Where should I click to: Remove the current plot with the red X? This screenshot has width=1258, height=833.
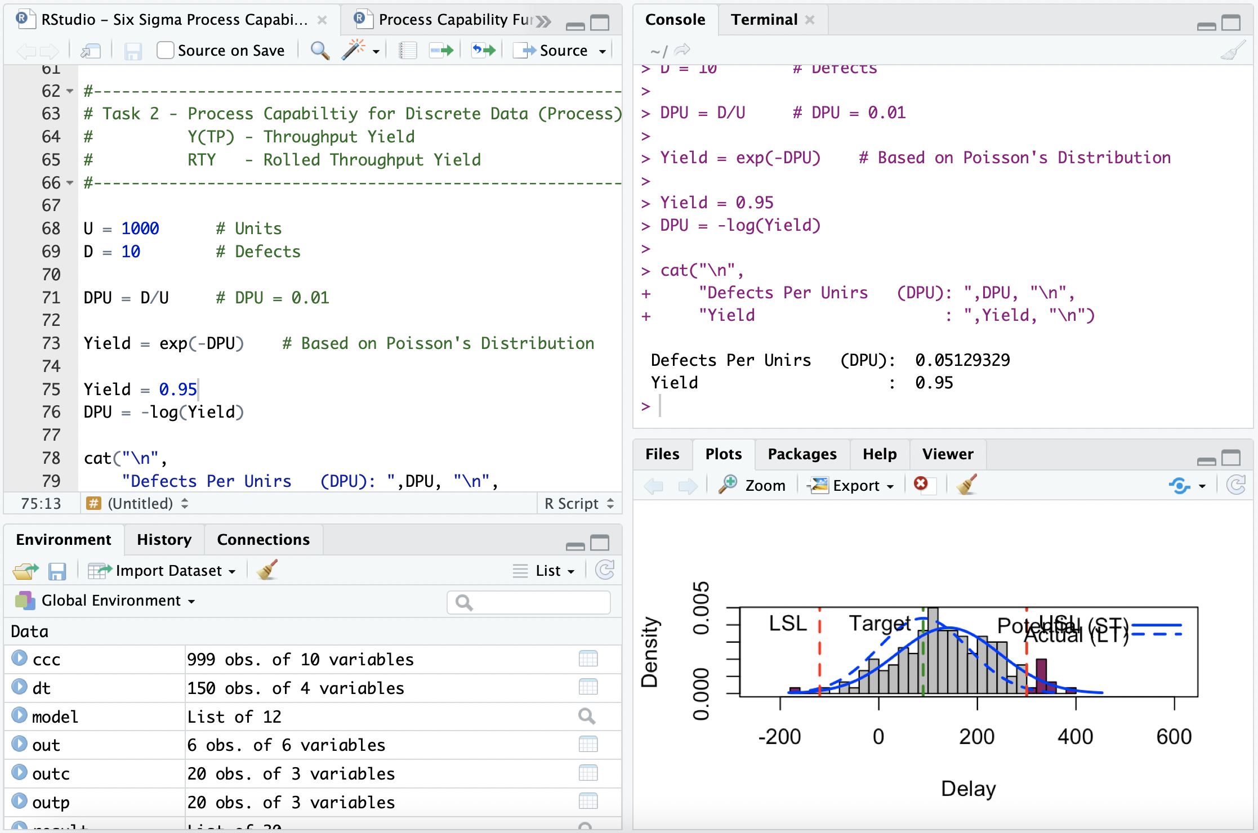tap(921, 484)
